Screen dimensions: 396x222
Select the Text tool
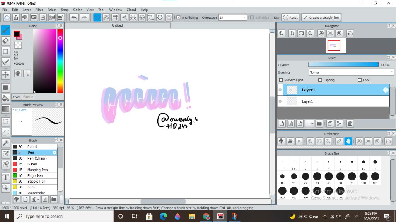(5, 177)
